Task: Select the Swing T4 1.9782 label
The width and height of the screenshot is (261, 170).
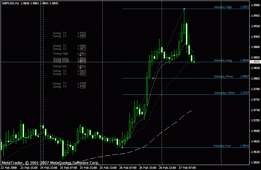Action: pyautogui.click(x=69, y=86)
